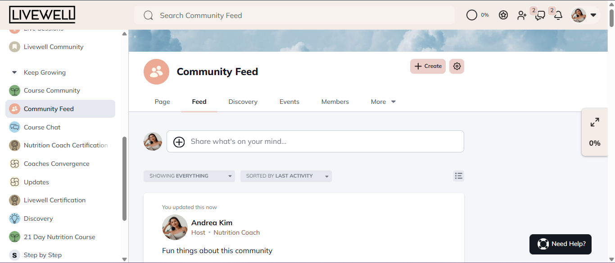The image size is (615, 263).
Task: Open the Livewell Community sidebar item
Action: pyautogui.click(x=53, y=46)
